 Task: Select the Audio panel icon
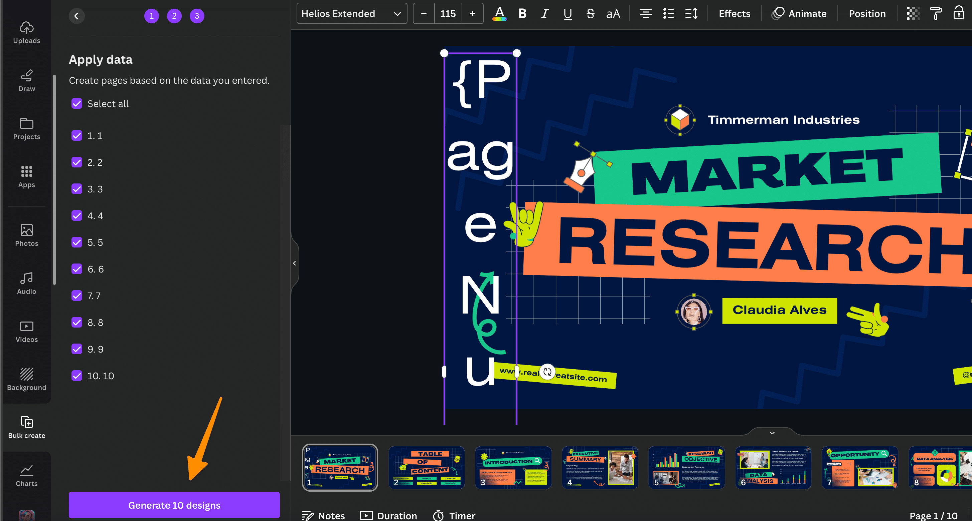tap(26, 284)
